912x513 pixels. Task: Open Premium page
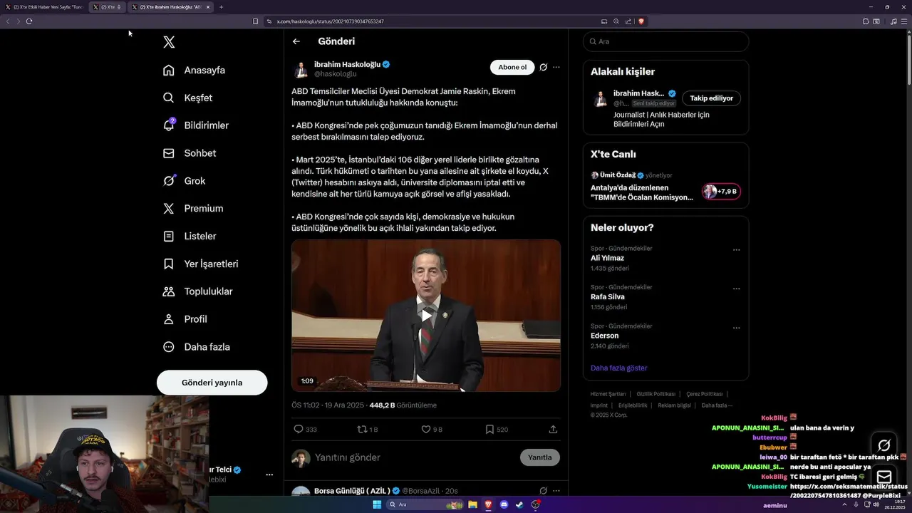193,209
